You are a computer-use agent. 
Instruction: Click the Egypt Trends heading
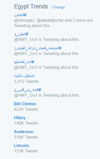click(x=31, y=6)
